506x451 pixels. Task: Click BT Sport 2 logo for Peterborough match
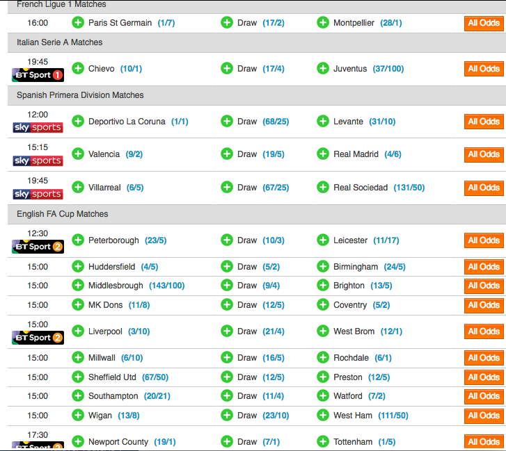(x=38, y=247)
